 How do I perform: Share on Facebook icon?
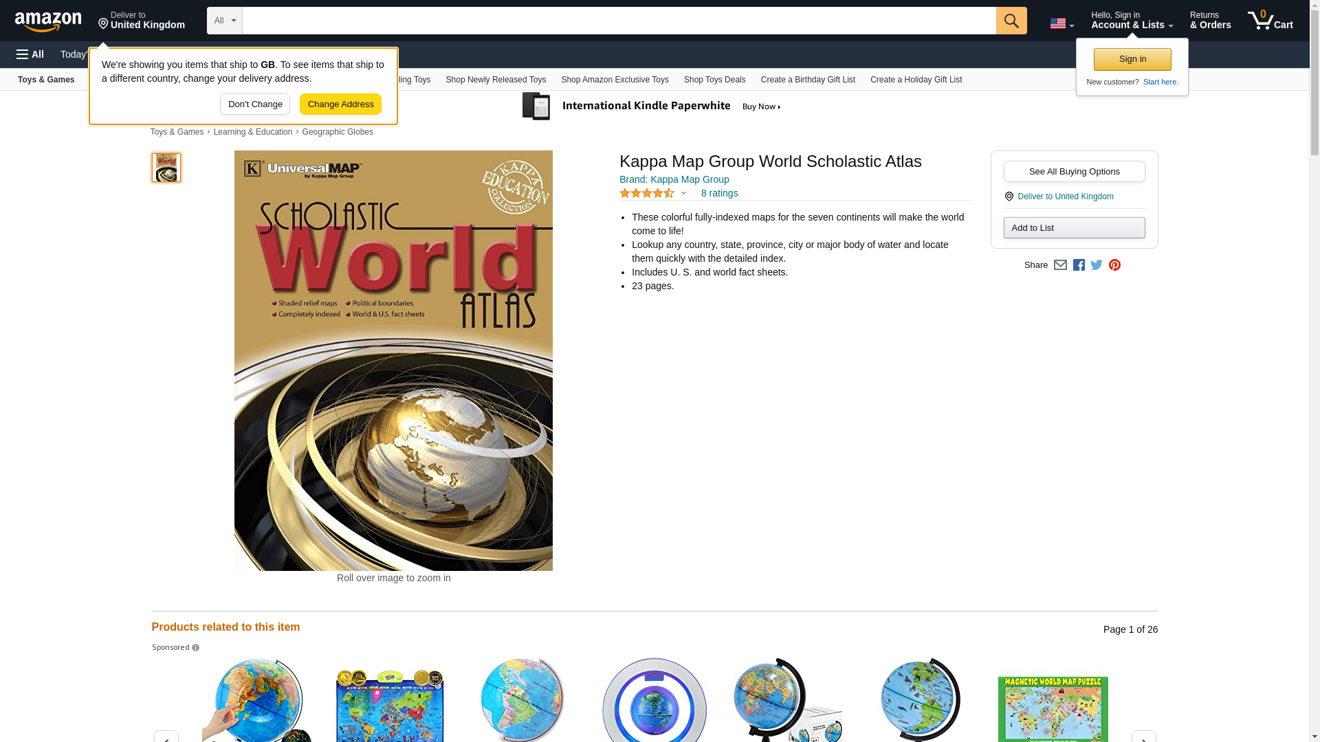click(1079, 265)
